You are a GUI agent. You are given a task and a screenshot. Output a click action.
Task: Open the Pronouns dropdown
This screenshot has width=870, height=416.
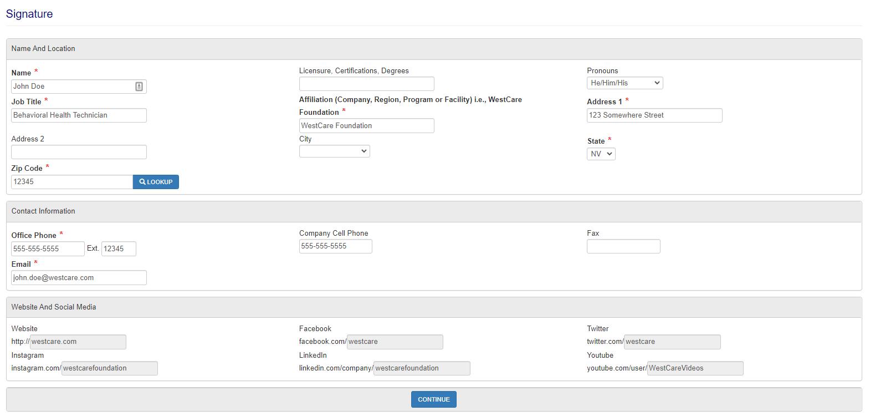(625, 83)
